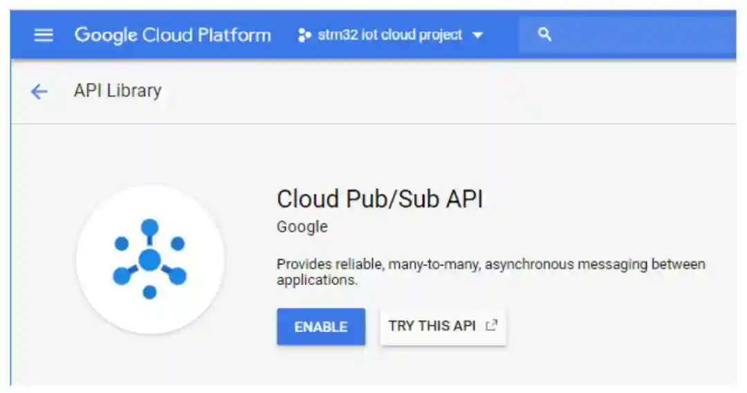Open the stm32 iot cloud project selector
747x393 pixels.
(x=389, y=35)
